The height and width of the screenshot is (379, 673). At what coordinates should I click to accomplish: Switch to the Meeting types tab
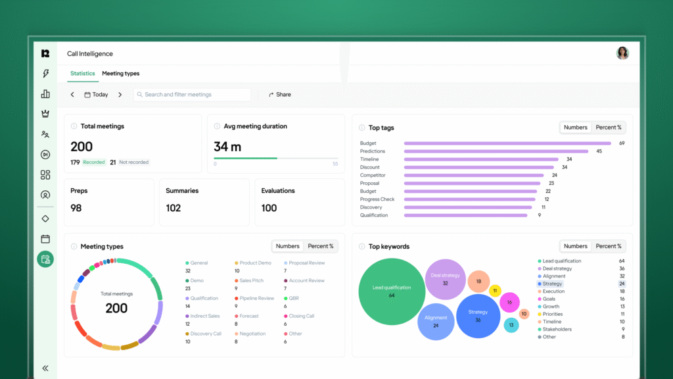[x=120, y=74]
